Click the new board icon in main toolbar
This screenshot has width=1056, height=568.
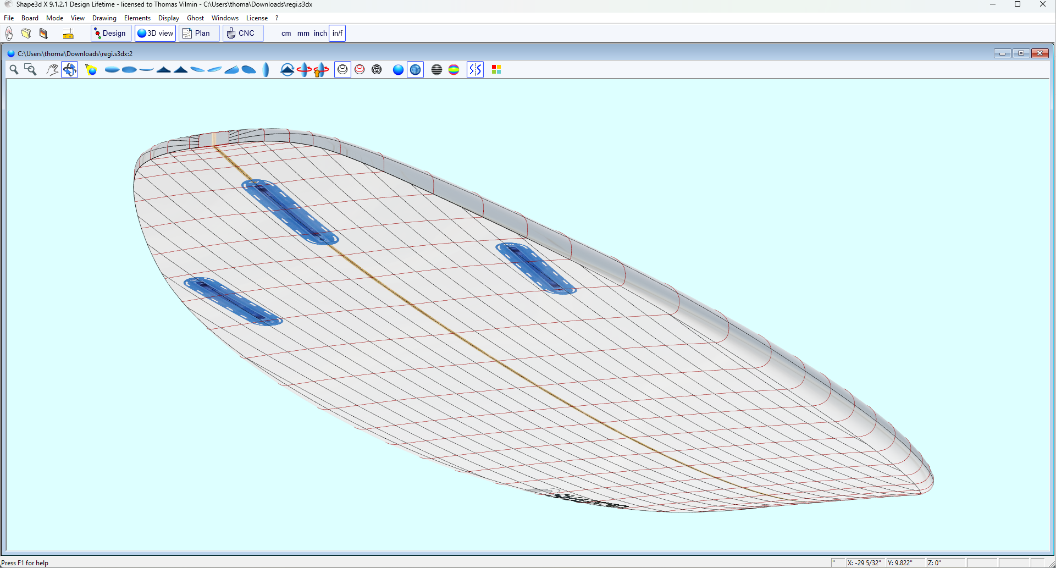9,34
